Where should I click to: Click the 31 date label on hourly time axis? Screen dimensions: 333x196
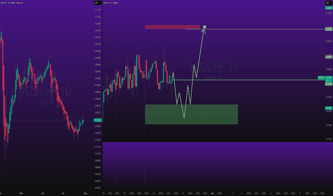click(x=183, y=193)
